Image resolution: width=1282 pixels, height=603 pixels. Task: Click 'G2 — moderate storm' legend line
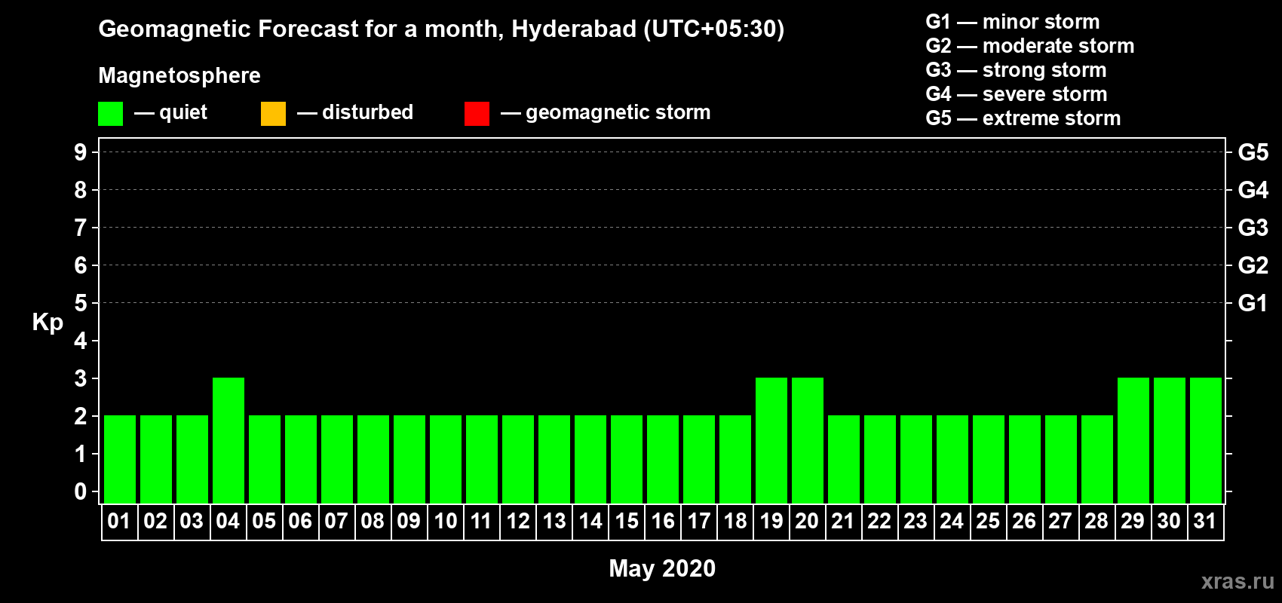click(1030, 46)
